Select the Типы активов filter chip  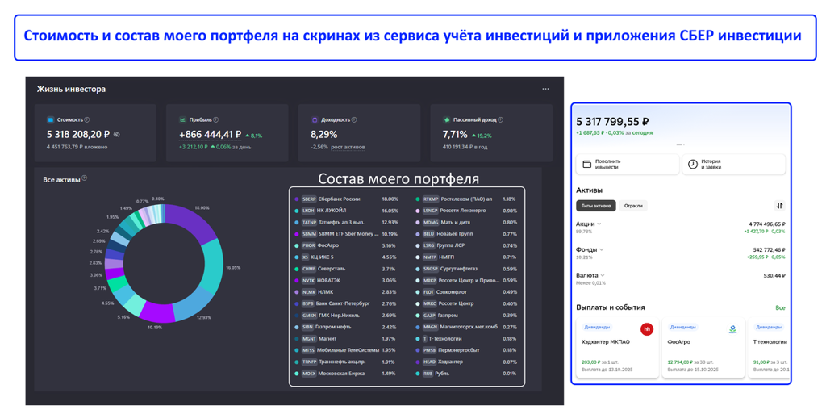point(596,206)
